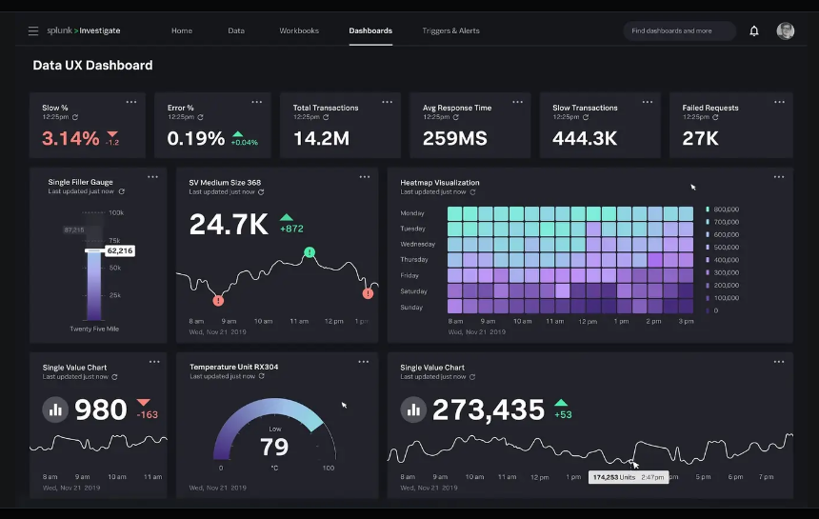Image resolution: width=819 pixels, height=519 pixels.
Task: Open more options on Failed Requests card
Action: pyautogui.click(x=779, y=102)
